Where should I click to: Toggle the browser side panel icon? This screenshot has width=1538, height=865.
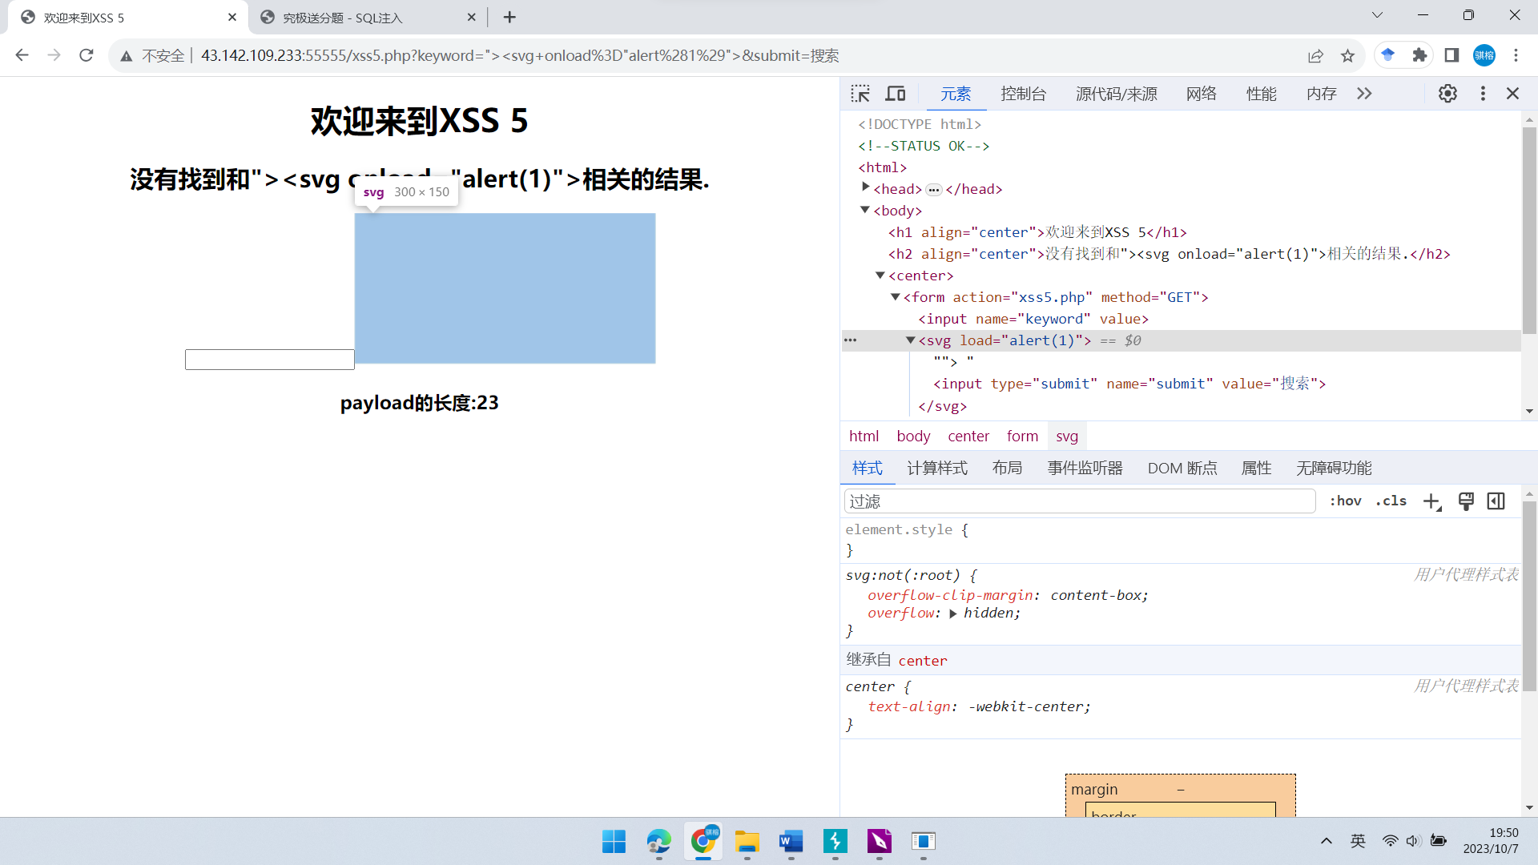(x=1451, y=55)
